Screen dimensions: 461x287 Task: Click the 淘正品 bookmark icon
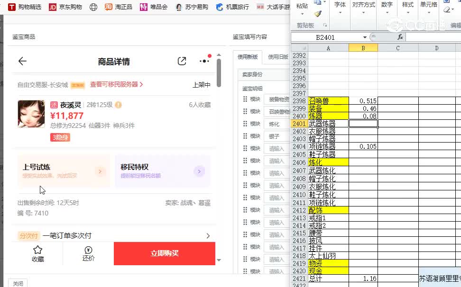tap(109, 7)
